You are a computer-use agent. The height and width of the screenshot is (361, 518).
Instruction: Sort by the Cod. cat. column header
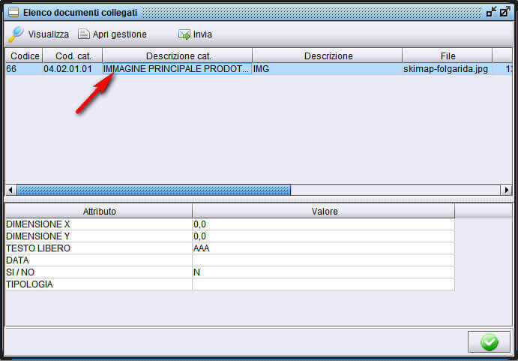[73, 56]
